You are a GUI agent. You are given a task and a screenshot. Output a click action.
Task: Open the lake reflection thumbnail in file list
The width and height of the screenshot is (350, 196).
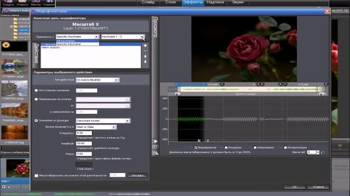click(15, 67)
